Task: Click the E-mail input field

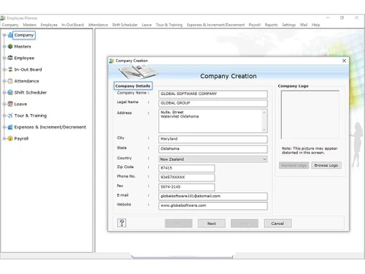Action: [x=213, y=197]
